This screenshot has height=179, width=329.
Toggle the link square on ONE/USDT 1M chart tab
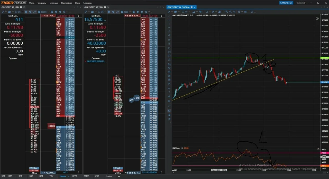tap(191, 7)
